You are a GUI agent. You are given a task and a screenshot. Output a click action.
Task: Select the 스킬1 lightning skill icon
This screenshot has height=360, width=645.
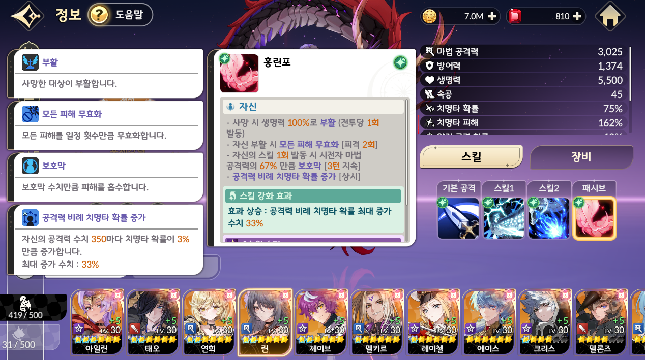(x=504, y=218)
